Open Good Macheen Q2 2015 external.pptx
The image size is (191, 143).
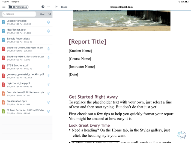point(26,93)
